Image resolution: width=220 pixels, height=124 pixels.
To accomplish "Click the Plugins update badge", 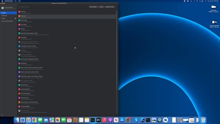I will [15, 18].
